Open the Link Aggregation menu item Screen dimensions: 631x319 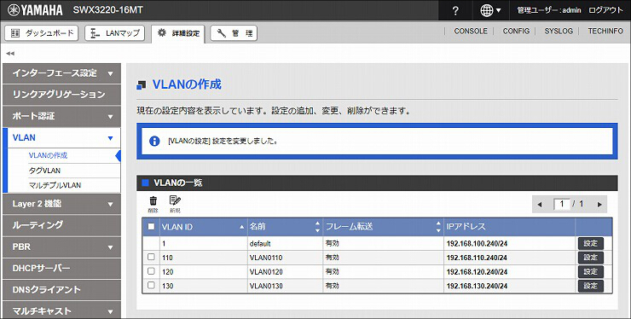tap(61, 95)
